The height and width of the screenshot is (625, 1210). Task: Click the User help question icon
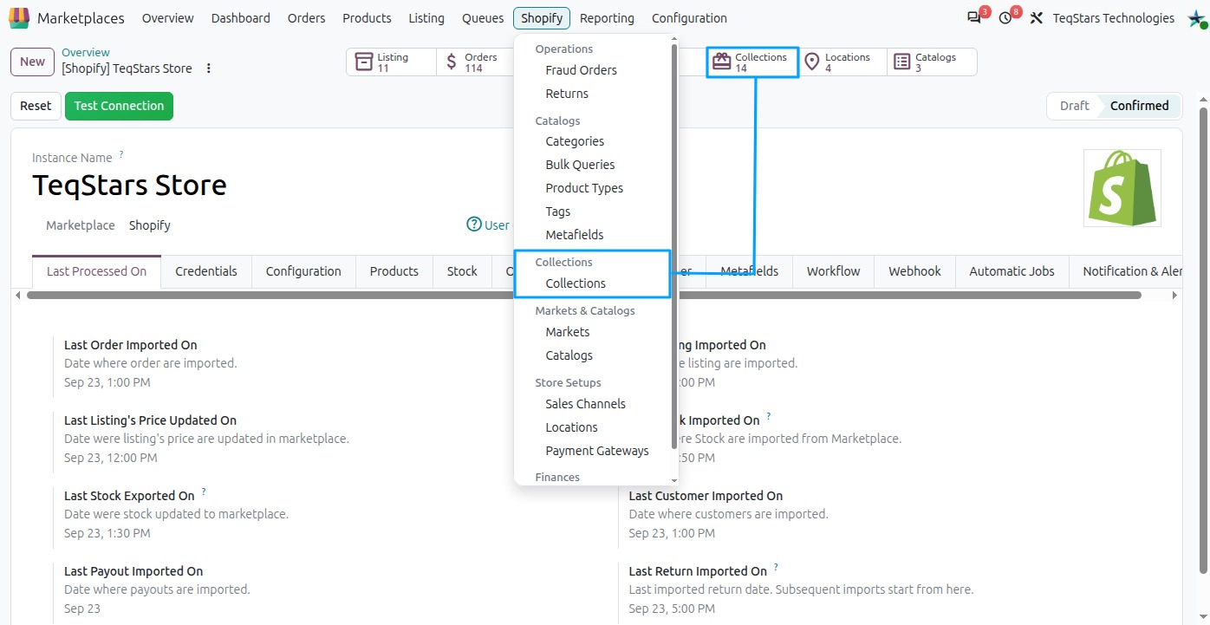point(474,225)
